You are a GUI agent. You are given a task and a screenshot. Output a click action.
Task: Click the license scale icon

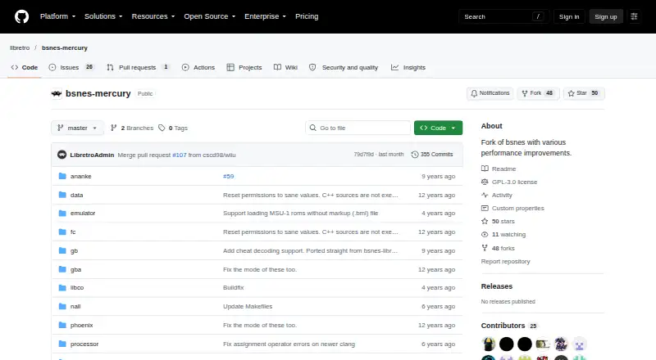tap(485, 182)
